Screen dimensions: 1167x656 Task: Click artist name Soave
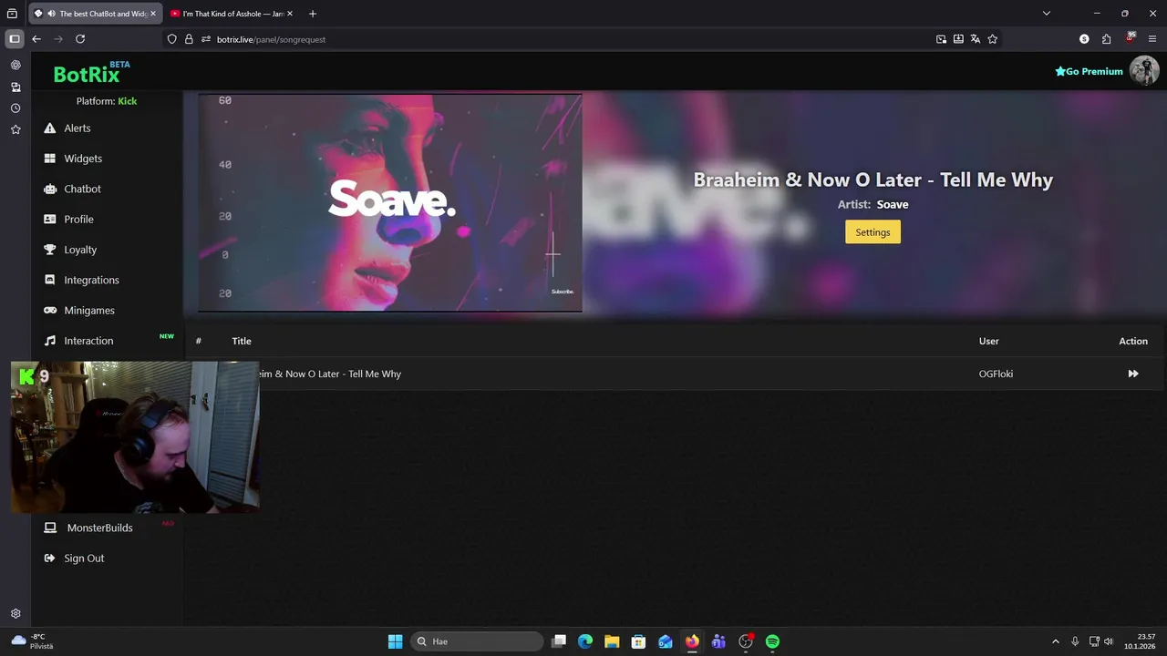(x=893, y=204)
